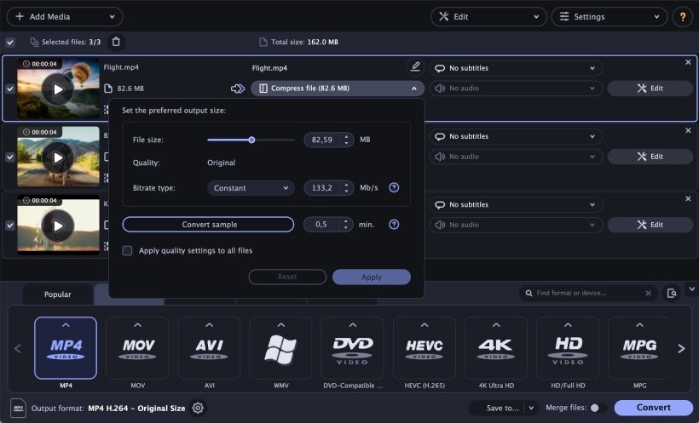Screen dimensions: 699x423
Task: Adjust sample minutes with stepper arrows
Action: point(346,225)
